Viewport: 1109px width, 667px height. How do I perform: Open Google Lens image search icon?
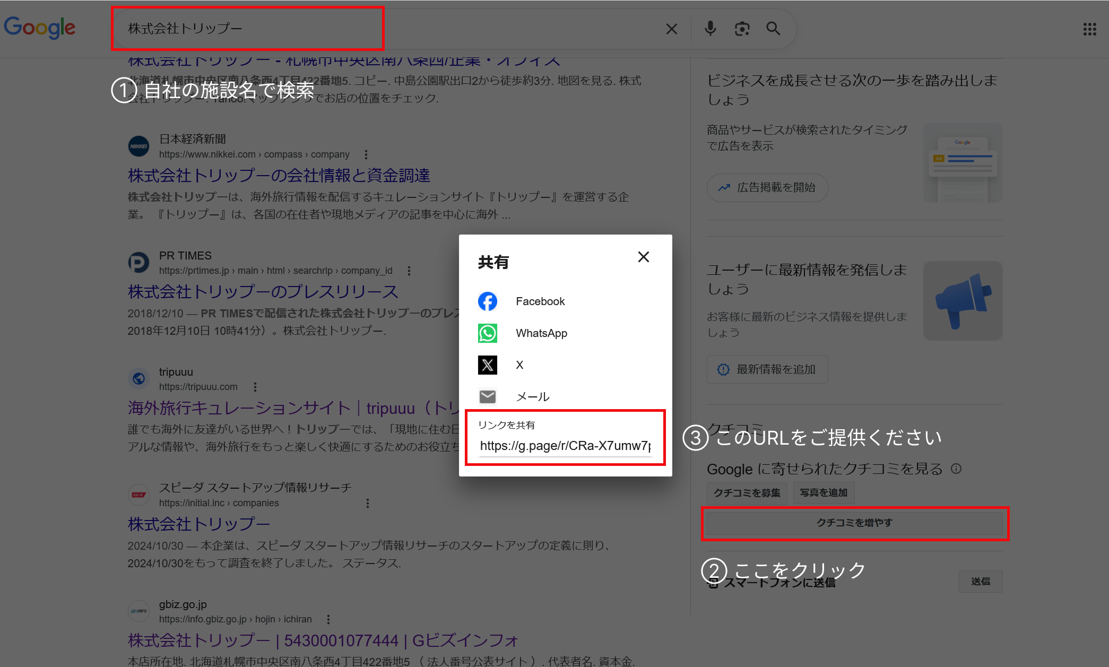742,29
